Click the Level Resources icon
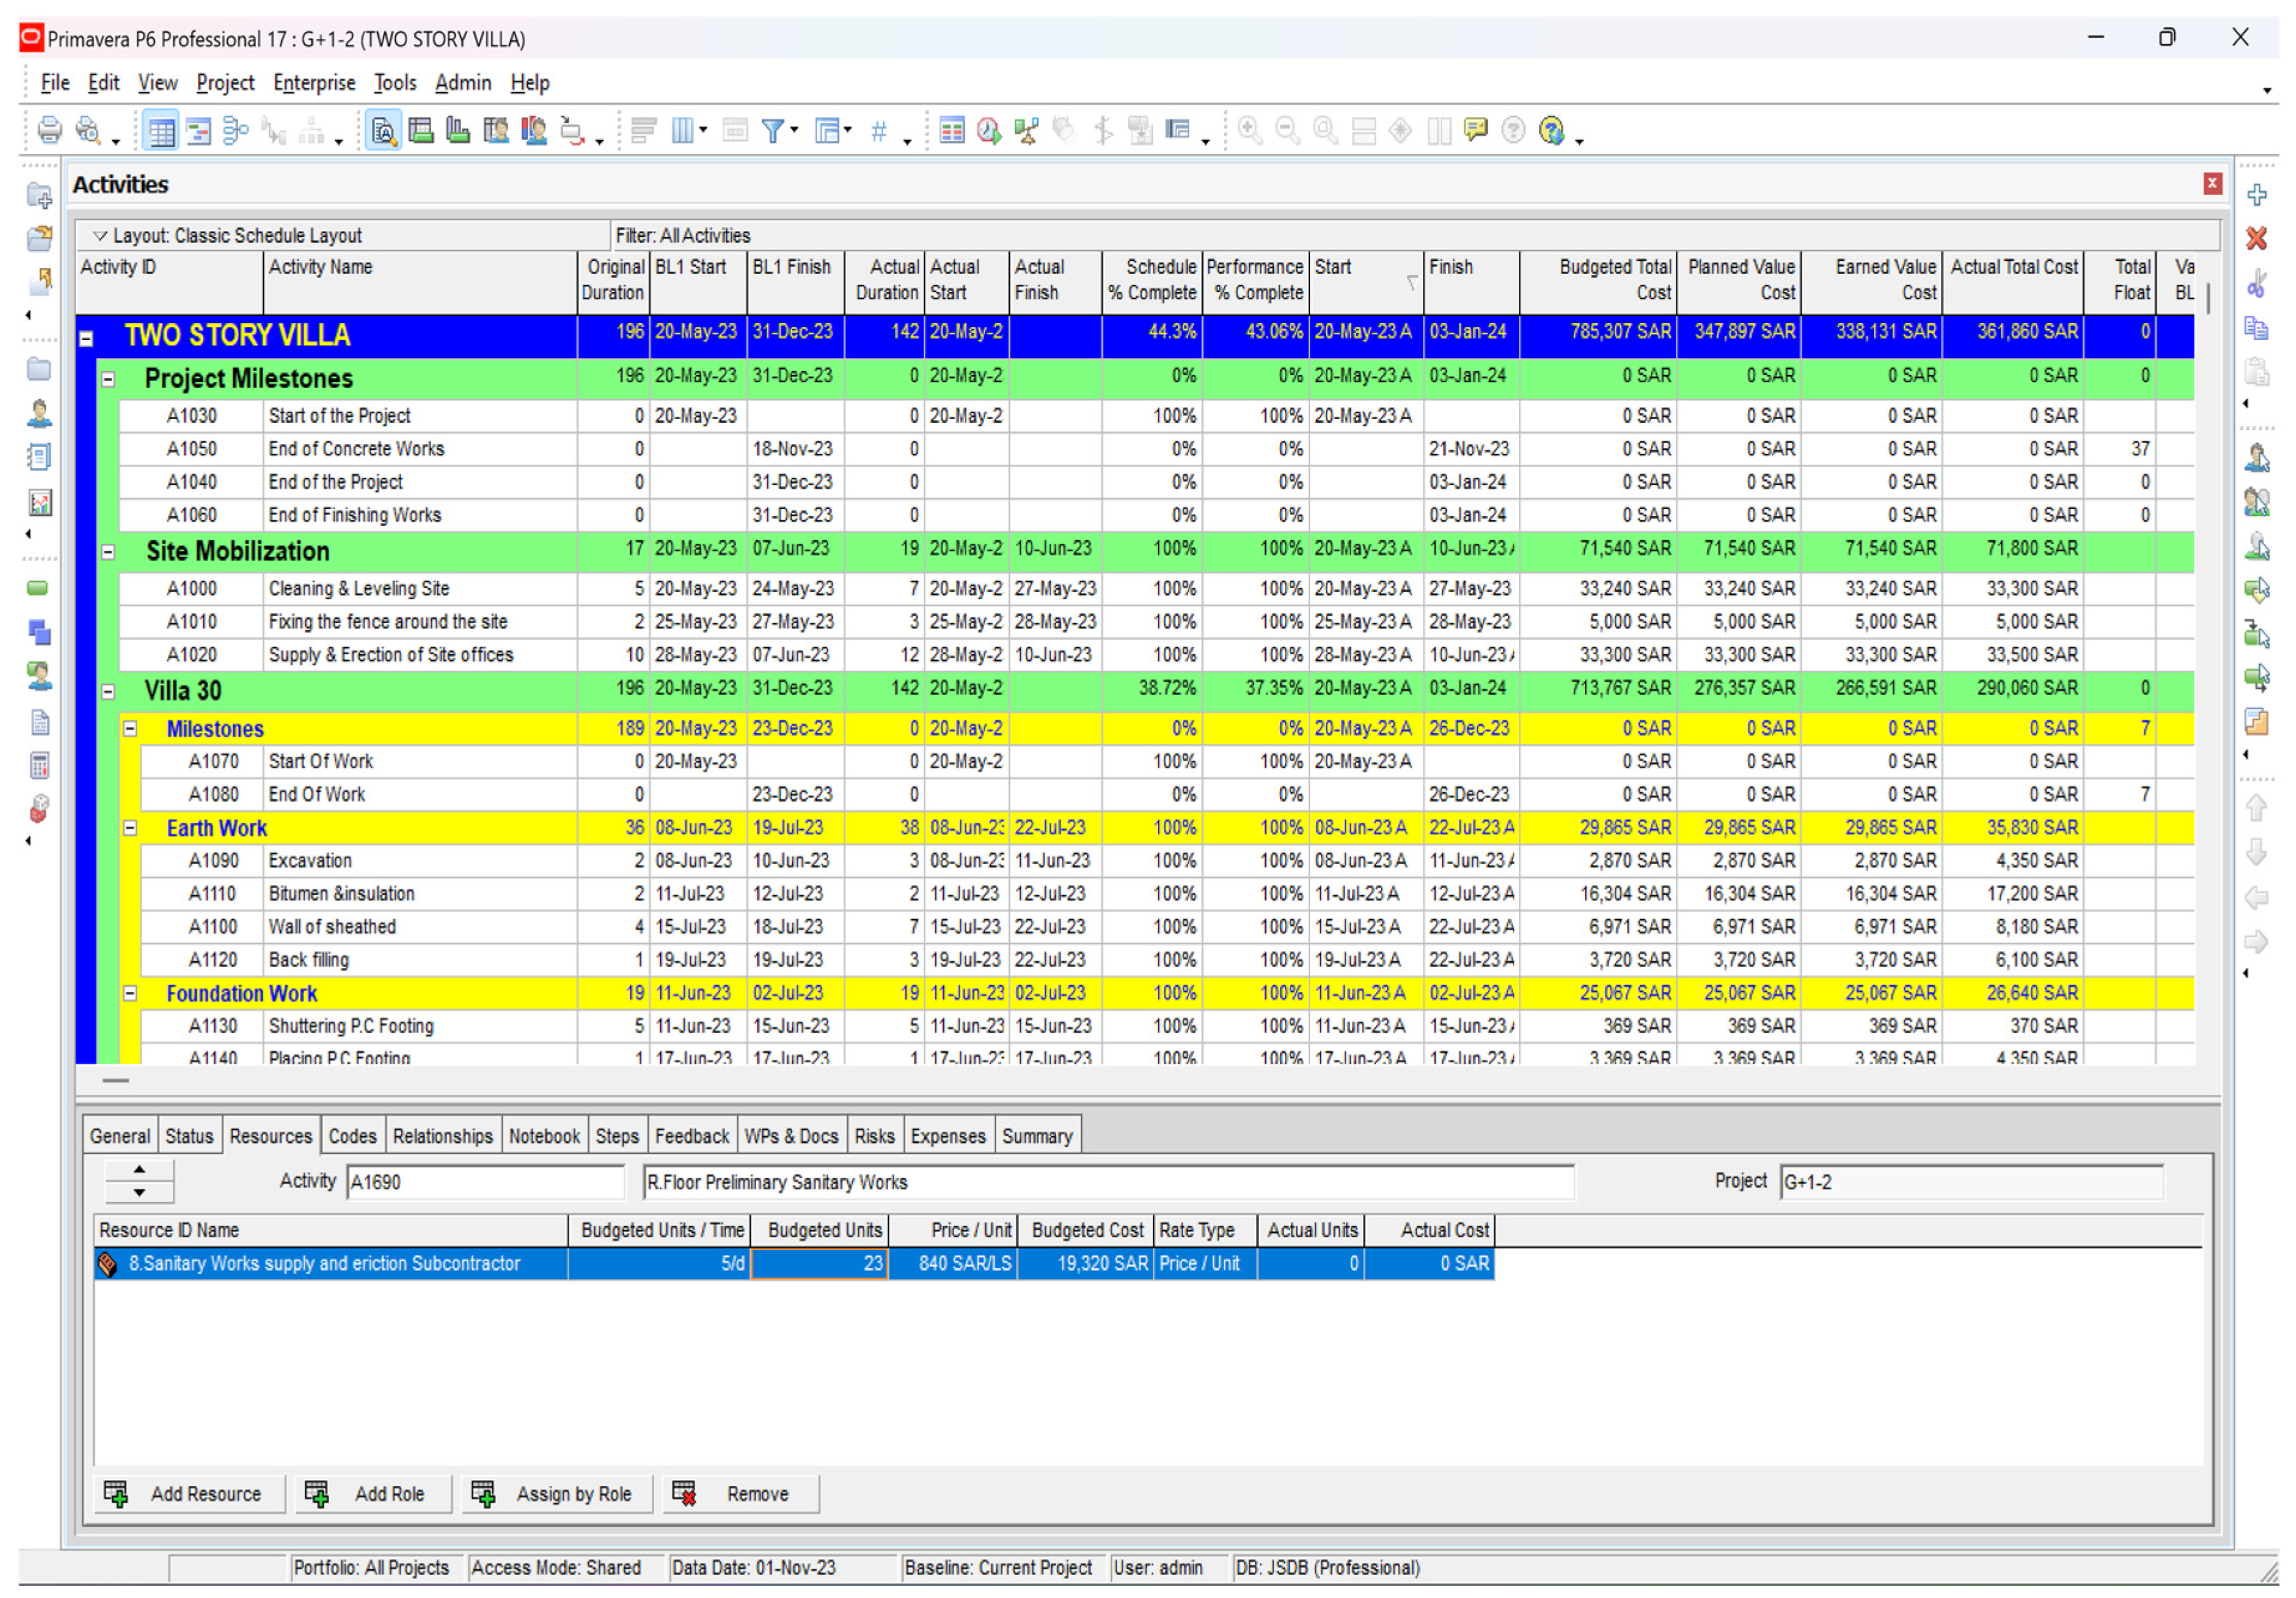Screen dimensions: 2296x1598 (1027, 130)
